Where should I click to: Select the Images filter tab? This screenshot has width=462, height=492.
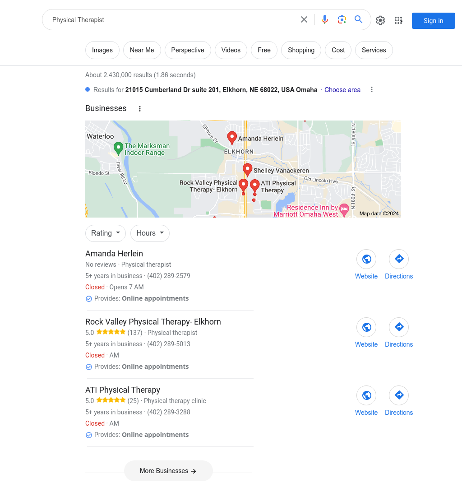coord(102,50)
